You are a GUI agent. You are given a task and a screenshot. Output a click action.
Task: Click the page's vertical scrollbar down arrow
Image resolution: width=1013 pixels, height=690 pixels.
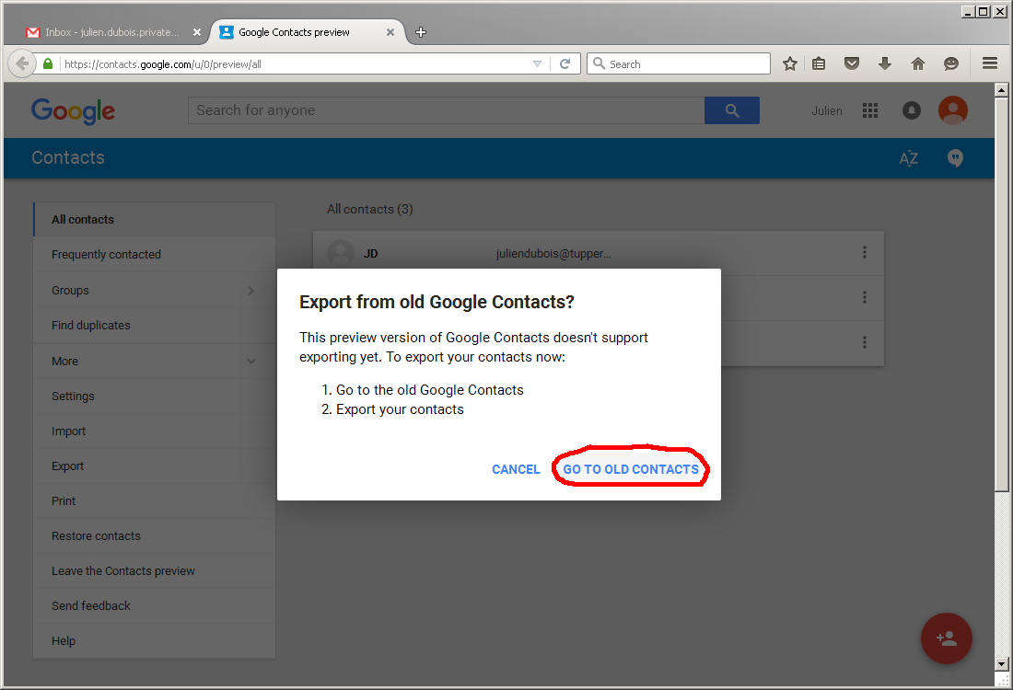coord(1002,663)
